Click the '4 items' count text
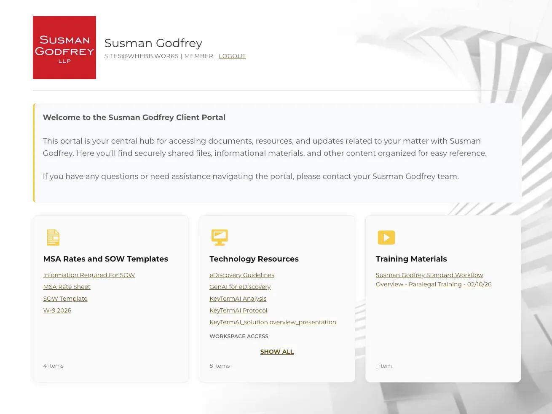 point(54,366)
